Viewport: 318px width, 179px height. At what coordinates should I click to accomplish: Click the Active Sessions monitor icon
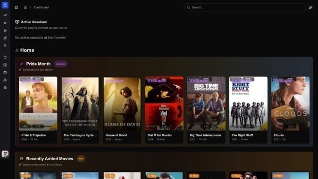17,22
